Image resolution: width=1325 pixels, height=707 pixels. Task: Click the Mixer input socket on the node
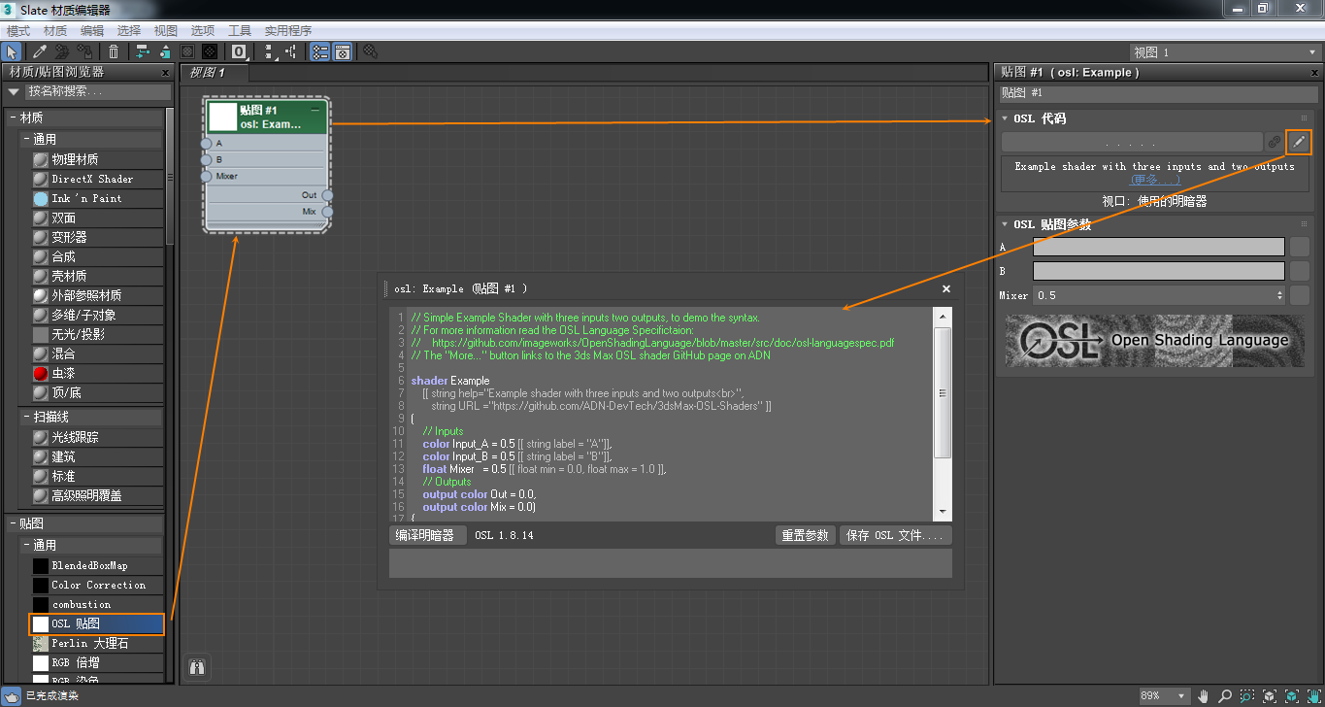[206, 177]
